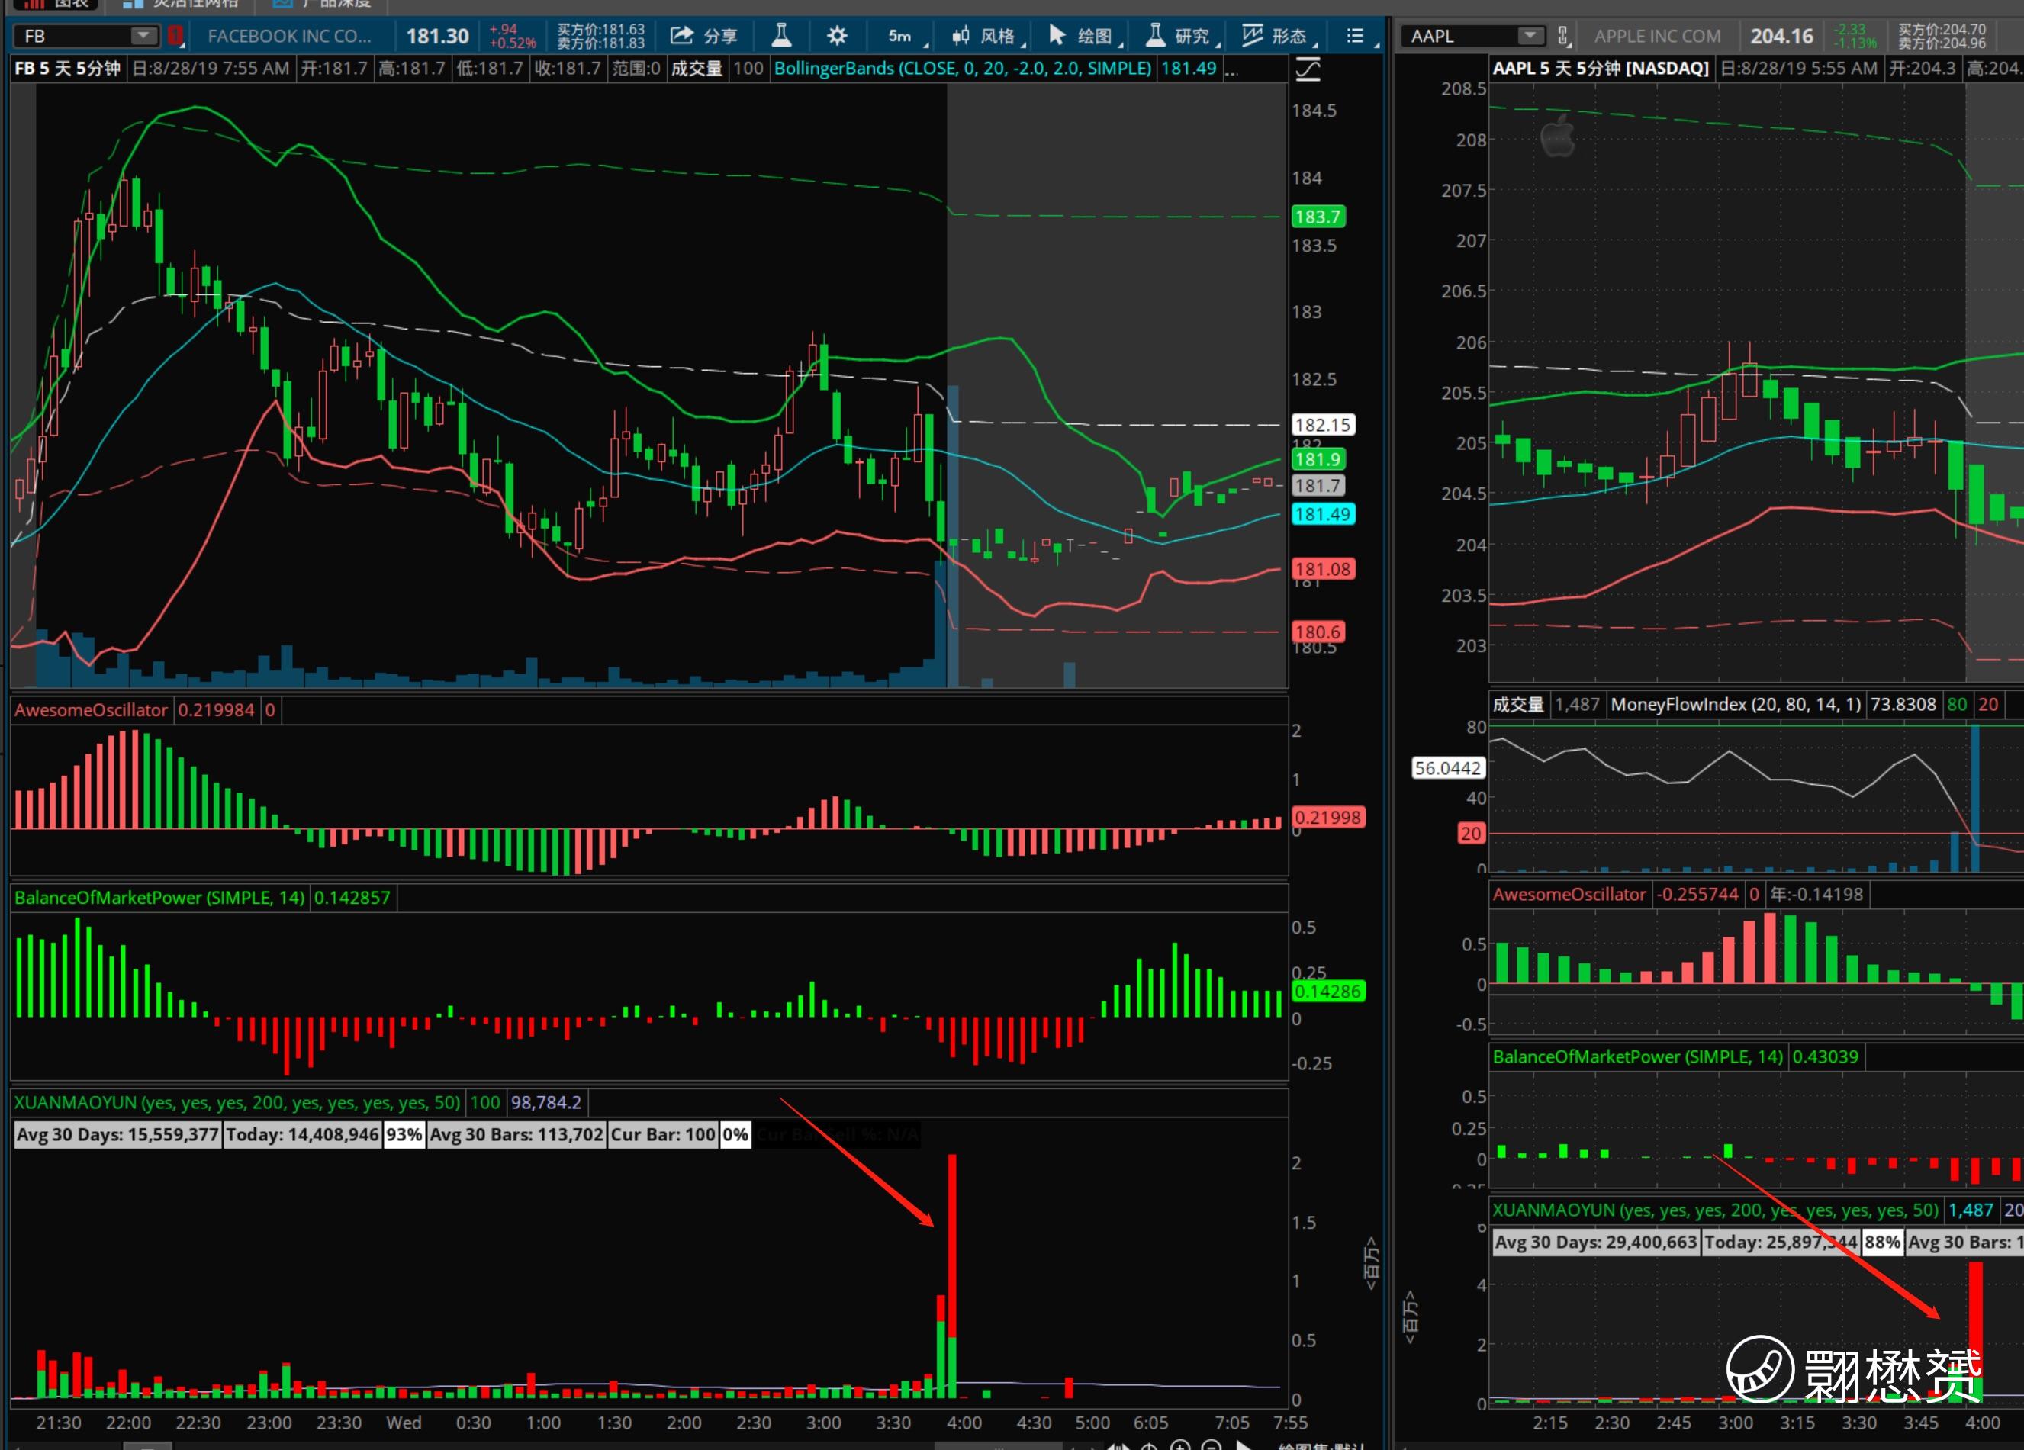Screen dimensions: 2024x1450
Task: Click the BollingerBands study label
Action: point(962,69)
